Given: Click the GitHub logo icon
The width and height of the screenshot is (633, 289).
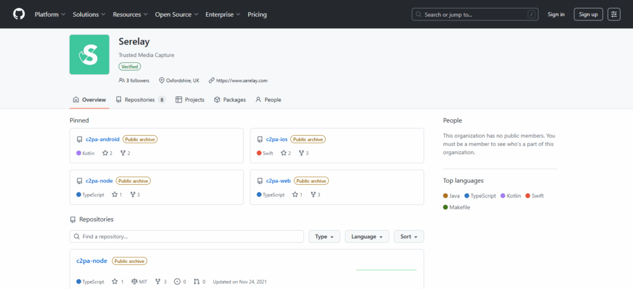Looking at the screenshot, I should 19,14.
